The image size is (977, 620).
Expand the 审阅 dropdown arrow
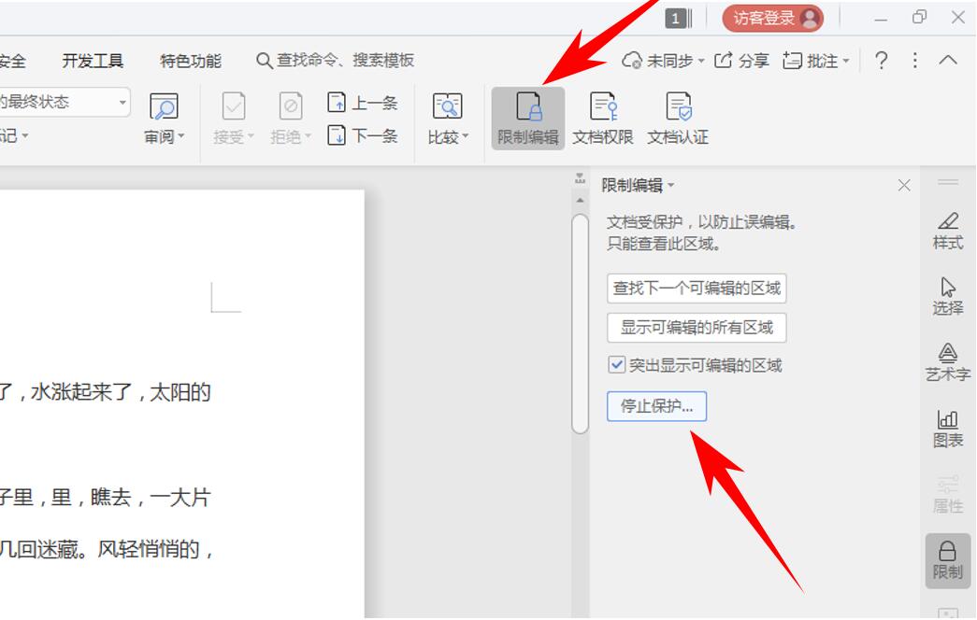[x=181, y=136]
